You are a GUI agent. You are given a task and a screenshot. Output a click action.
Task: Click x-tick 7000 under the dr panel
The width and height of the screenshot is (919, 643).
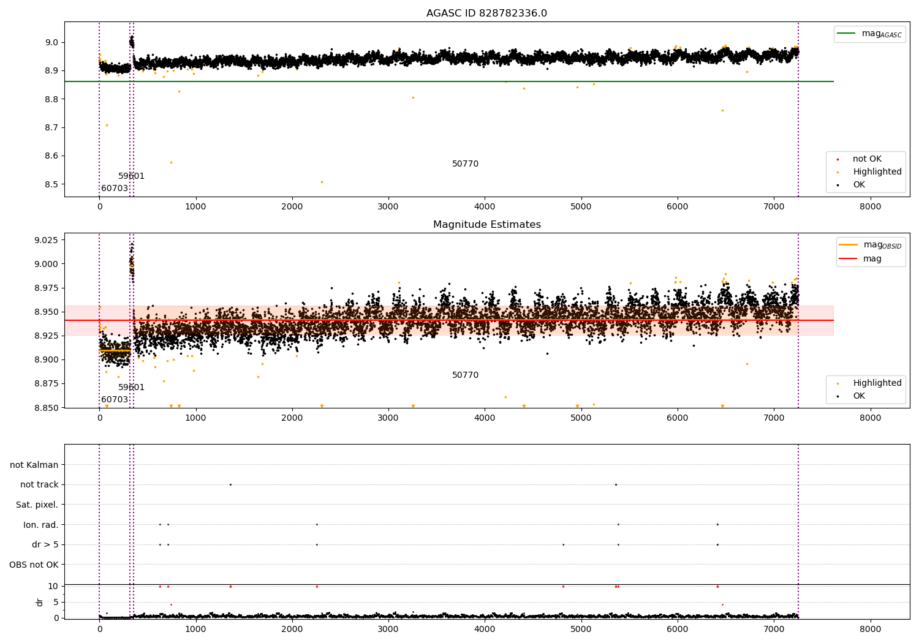pyautogui.click(x=774, y=628)
